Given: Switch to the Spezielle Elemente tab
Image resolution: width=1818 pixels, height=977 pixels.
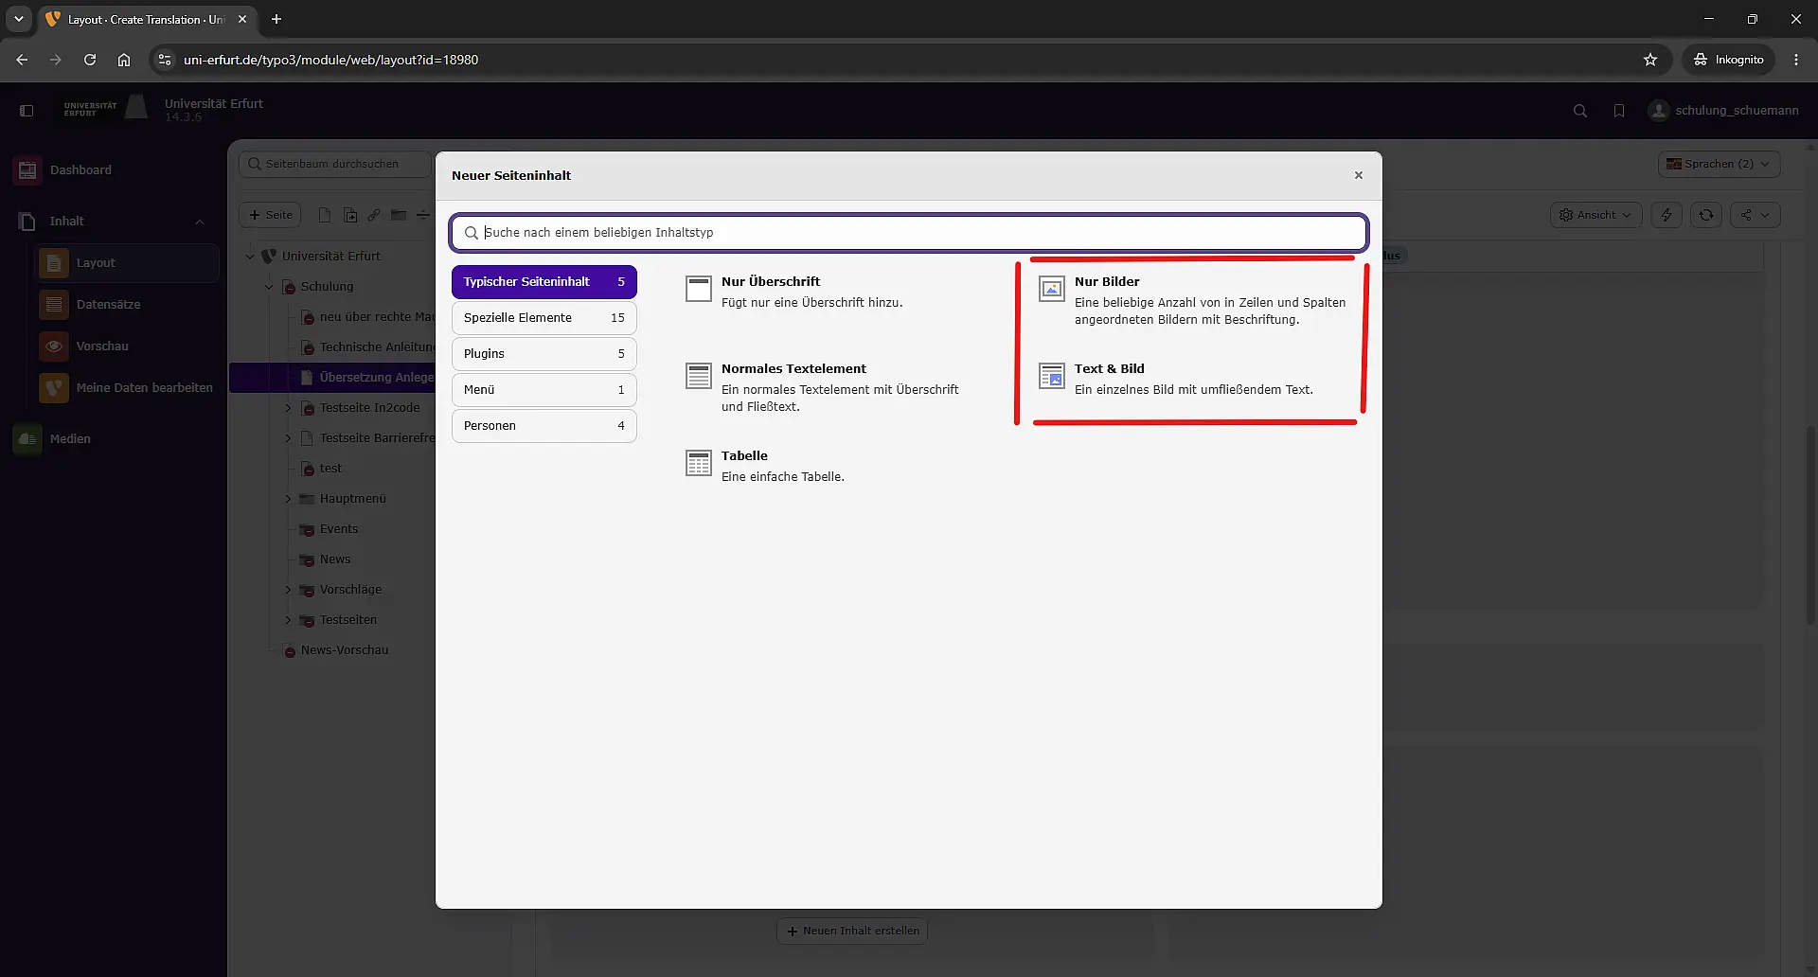Looking at the screenshot, I should click(x=544, y=318).
